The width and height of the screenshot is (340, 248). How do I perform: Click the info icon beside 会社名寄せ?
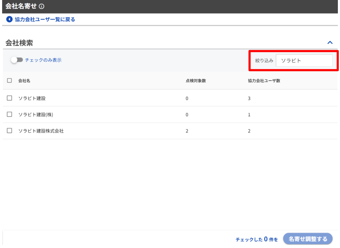[41, 7]
